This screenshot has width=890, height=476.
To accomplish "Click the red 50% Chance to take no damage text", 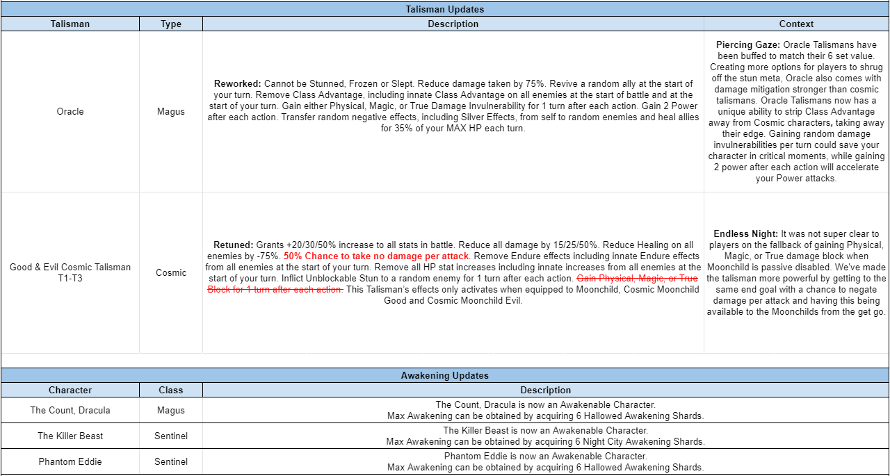I will coord(377,256).
